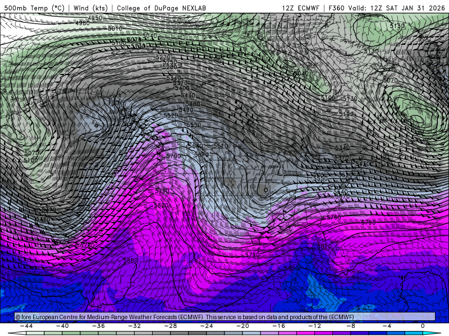Click the "Wind (kts)" header label
The height and width of the screenshot is (336, 449).
(90, 8)
